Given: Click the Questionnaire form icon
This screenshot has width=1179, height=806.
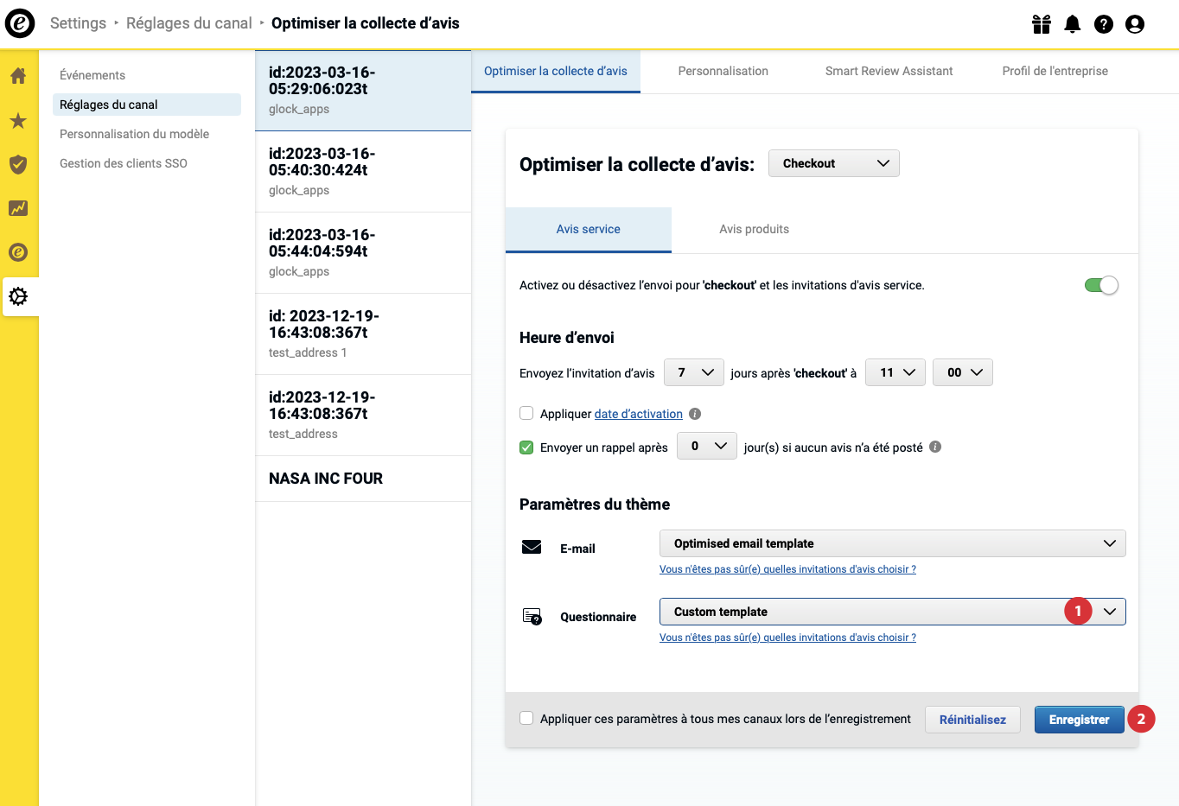Looking at the screenshot, I should 532,616.
